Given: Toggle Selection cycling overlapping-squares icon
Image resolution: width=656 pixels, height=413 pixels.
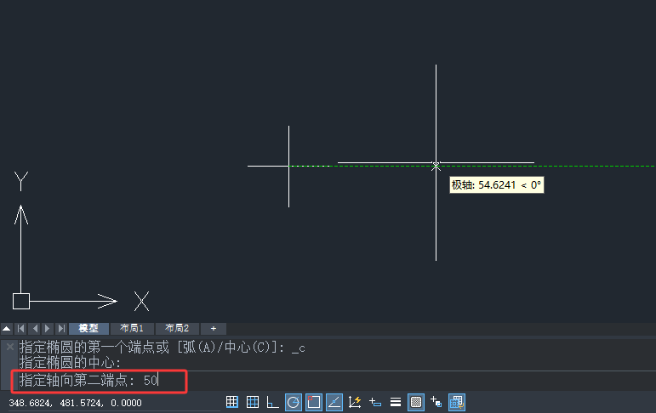Looking at the screenshot, I should [x=436, y=402].
